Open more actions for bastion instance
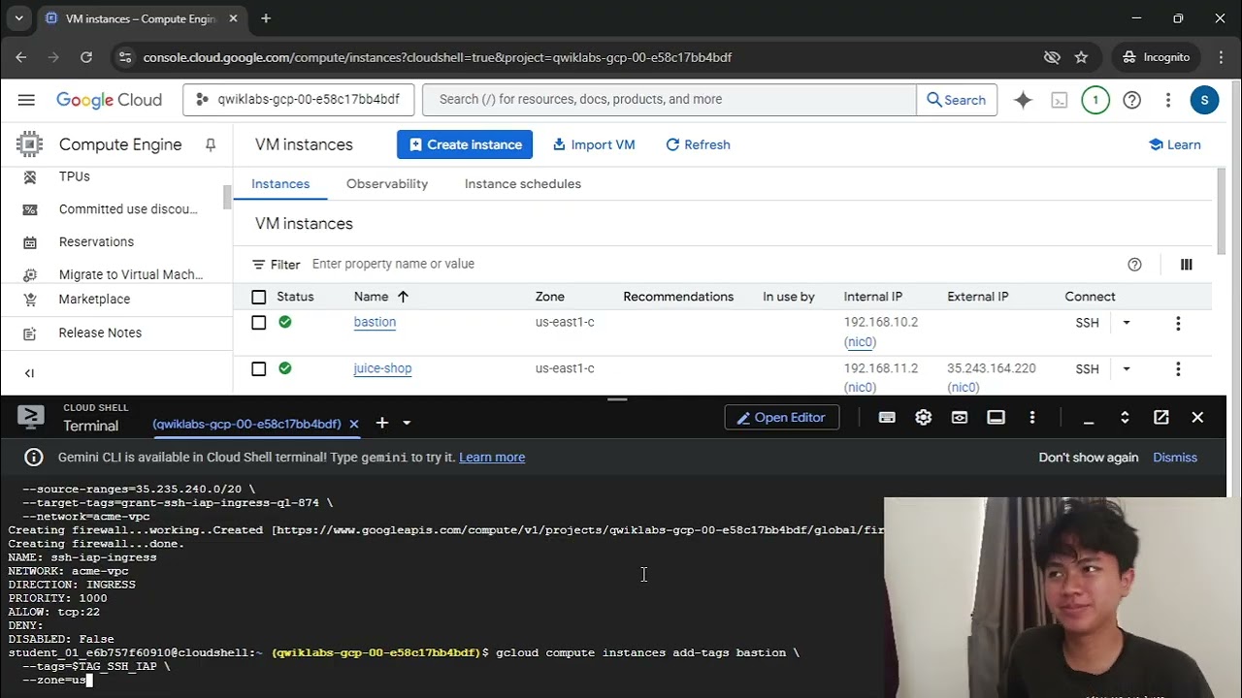The height and width of the screenshot is (698, 1242). tap(1178, 323)
